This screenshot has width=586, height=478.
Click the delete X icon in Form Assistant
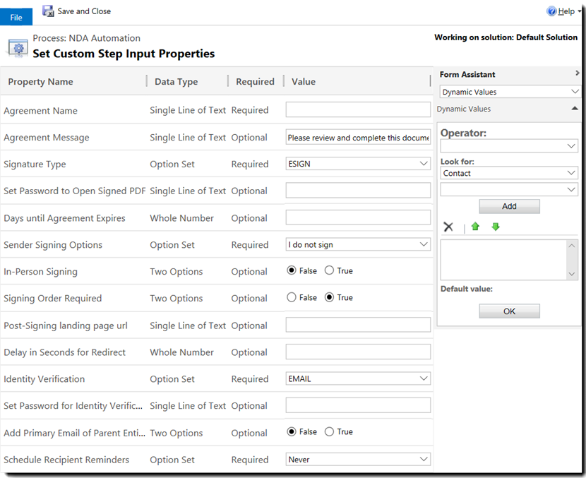(448, 227)
